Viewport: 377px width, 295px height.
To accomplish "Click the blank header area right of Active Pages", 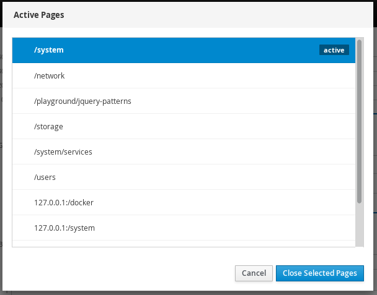I will 217,14.
